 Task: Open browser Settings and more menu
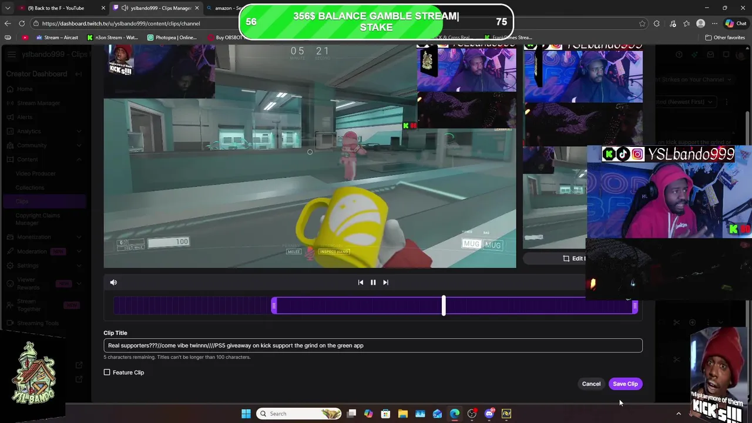click(714, 23)
